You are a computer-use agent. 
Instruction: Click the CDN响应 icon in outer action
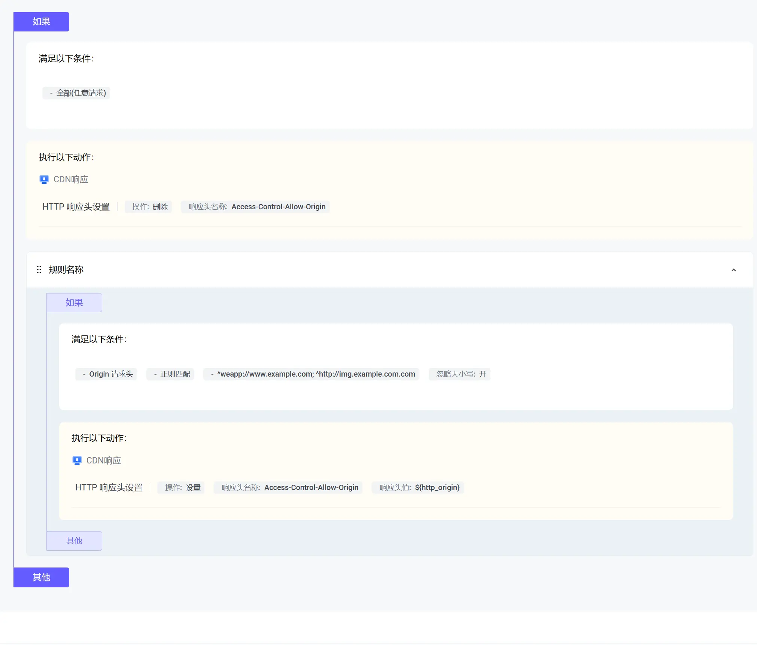pos(44,180)
